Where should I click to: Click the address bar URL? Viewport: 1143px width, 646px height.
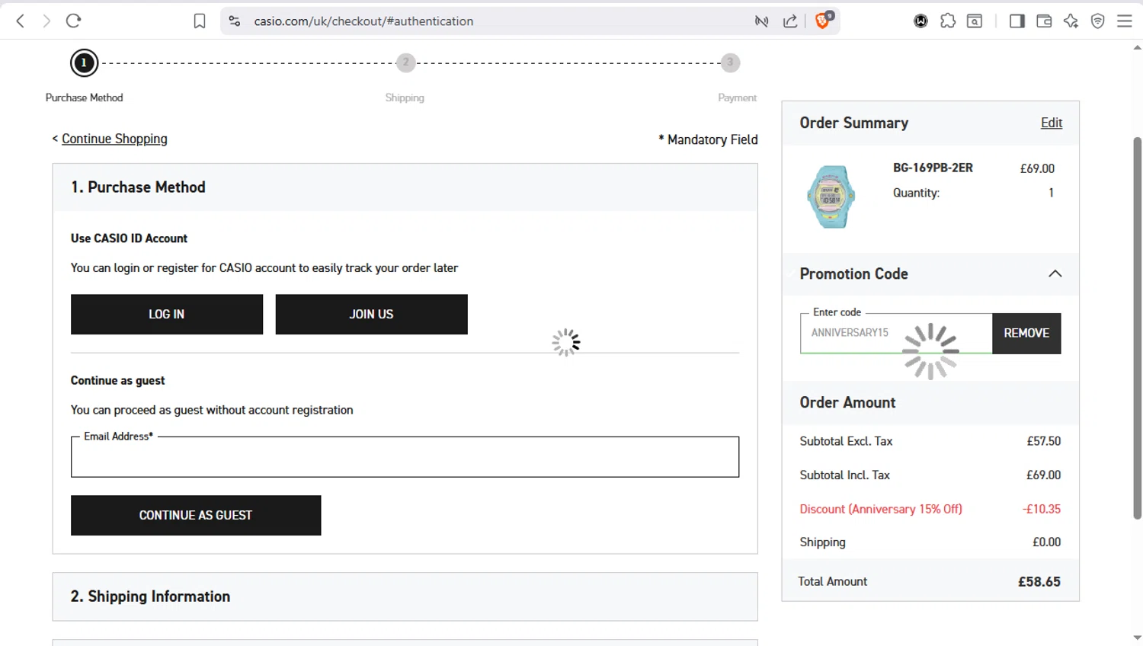point(363,21)
